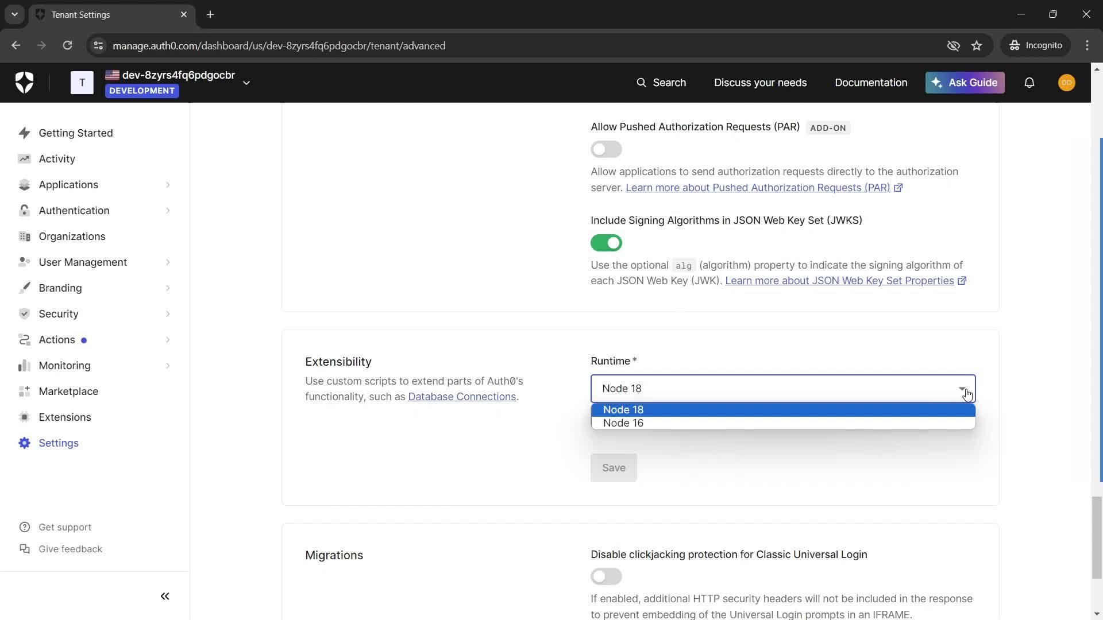Click the Authentication lock icon

(x=24, y=211)
